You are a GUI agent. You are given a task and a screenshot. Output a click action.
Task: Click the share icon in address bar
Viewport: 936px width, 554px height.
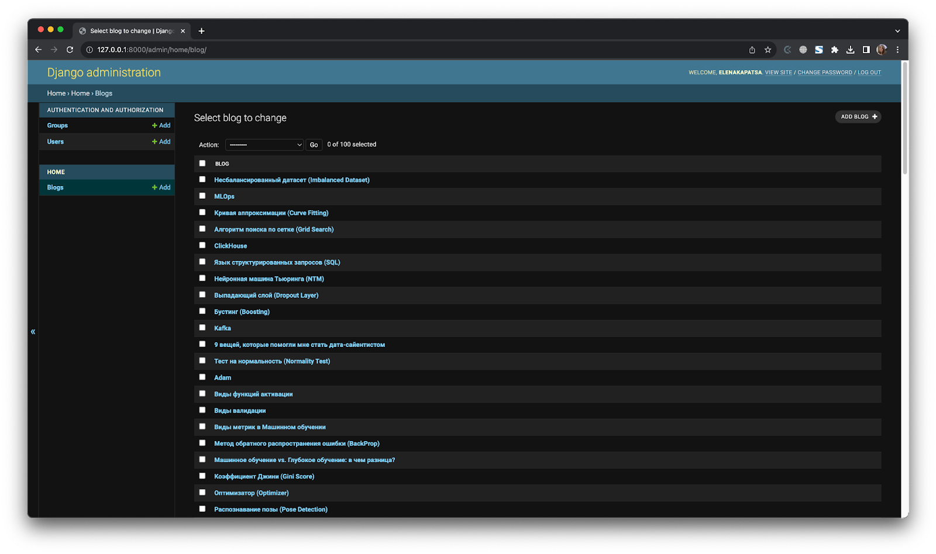(x=752, y=50)
